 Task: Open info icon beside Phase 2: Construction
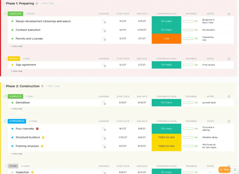[x=42, y=86]
